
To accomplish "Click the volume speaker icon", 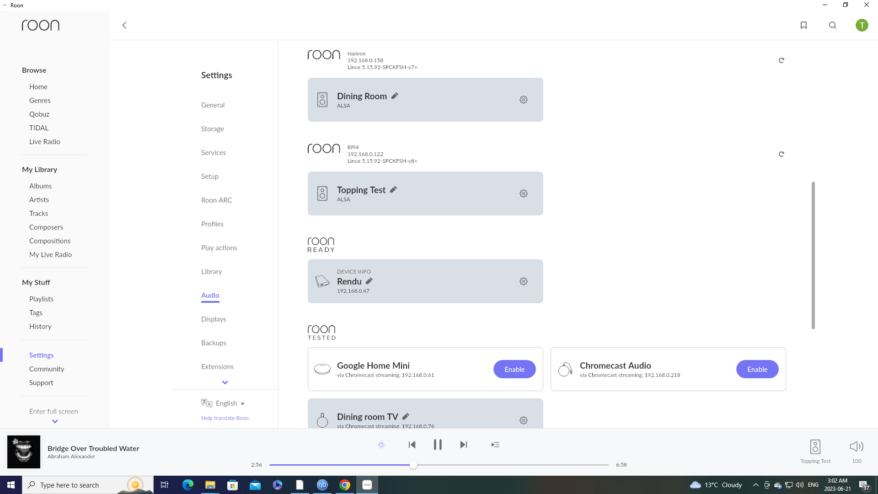I will pyautogui.click(x=856, y=446).
